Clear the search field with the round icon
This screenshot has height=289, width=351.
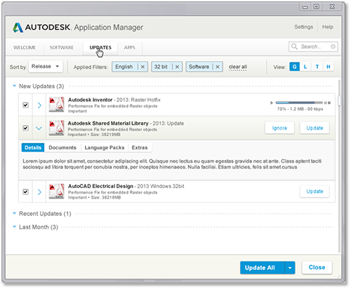click(333, 46)
